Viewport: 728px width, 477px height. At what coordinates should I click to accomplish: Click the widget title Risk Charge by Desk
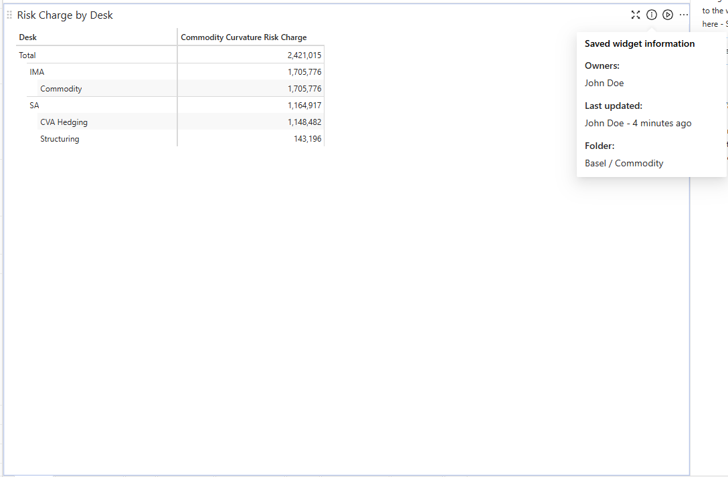click(x=65, y=15)
